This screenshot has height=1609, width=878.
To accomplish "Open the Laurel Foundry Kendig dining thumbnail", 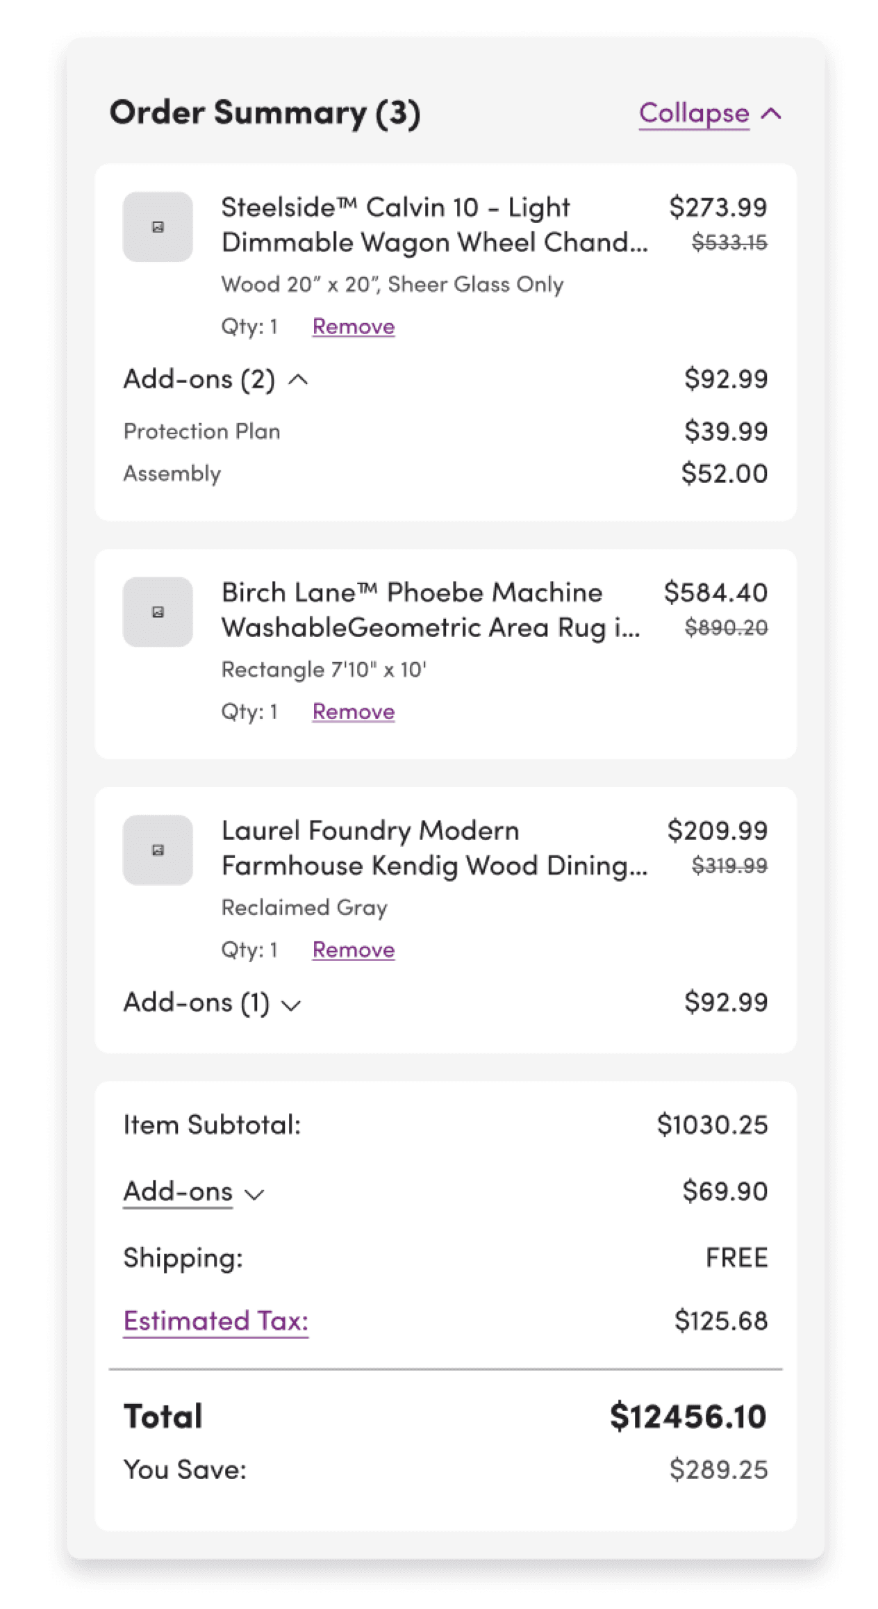I will [158, 850].
